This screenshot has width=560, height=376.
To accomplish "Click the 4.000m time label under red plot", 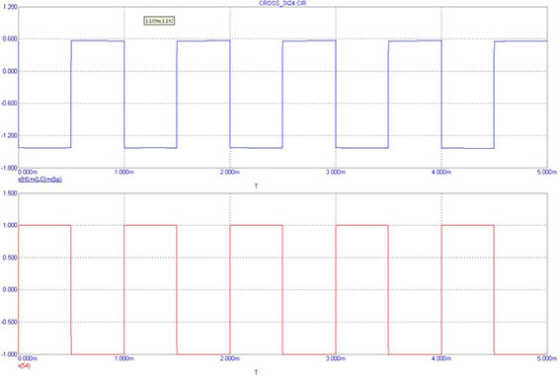I will point(441,358).
